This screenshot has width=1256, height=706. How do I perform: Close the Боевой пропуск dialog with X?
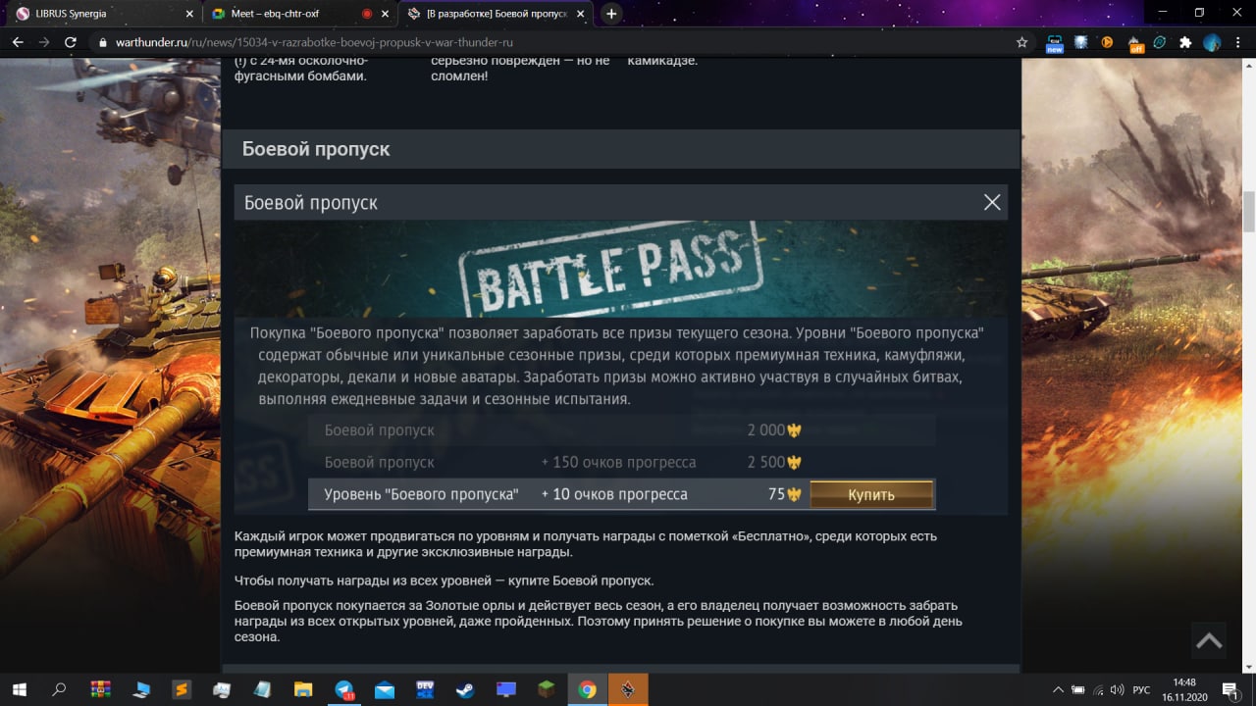(992, 202)
